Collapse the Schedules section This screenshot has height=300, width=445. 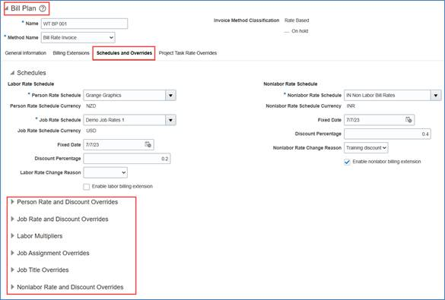pyautogui.click(x=12, y=73)
